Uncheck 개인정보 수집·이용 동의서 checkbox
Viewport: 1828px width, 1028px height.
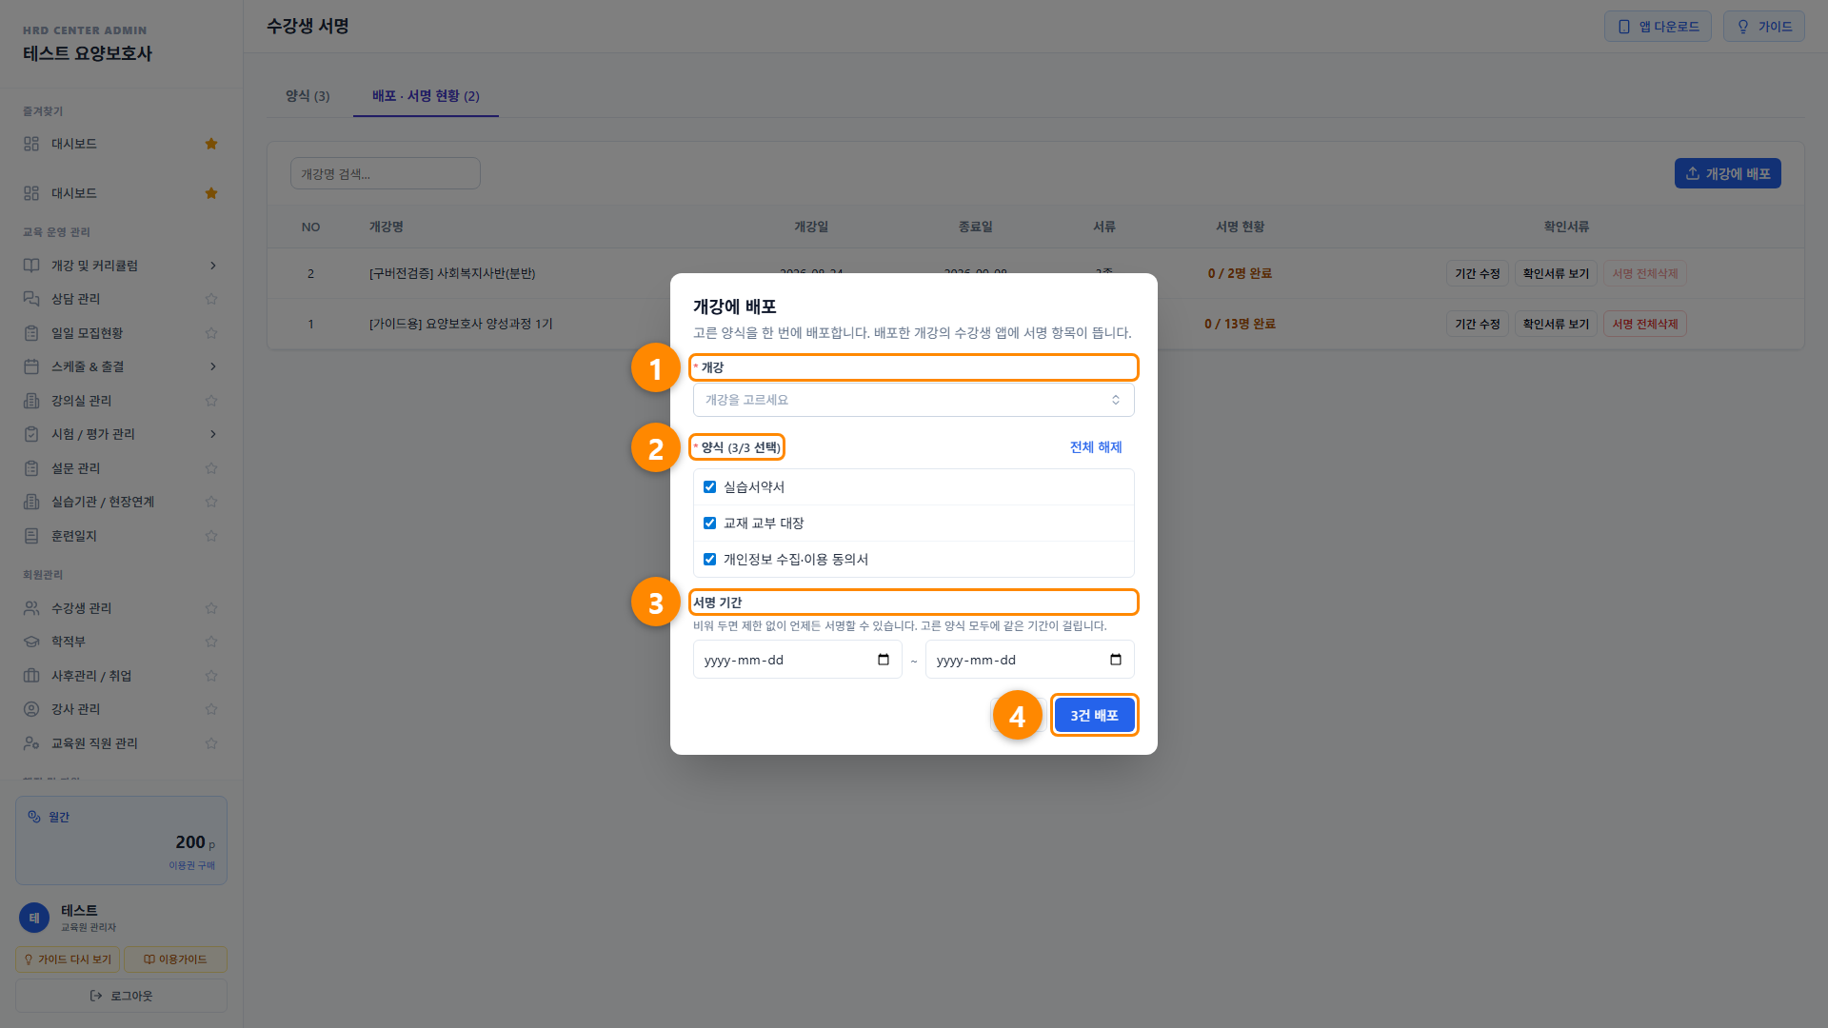709,560
